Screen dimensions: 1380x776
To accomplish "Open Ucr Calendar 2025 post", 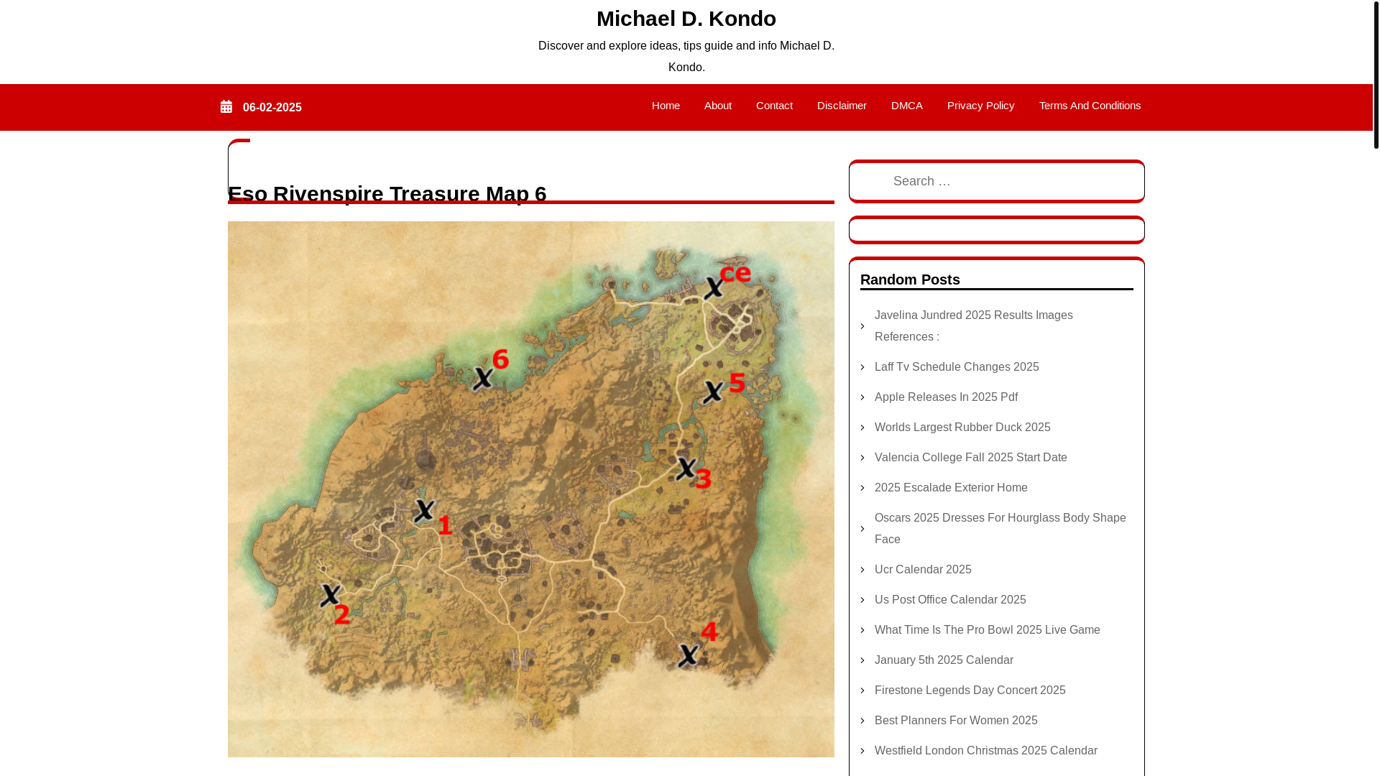I will pos(923,570).
